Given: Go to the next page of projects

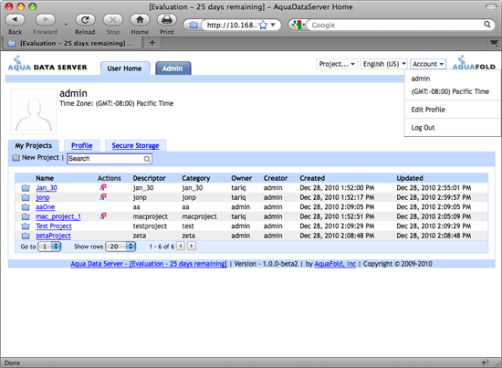Looking at the screenshot, I should click(x=192, y=246).
